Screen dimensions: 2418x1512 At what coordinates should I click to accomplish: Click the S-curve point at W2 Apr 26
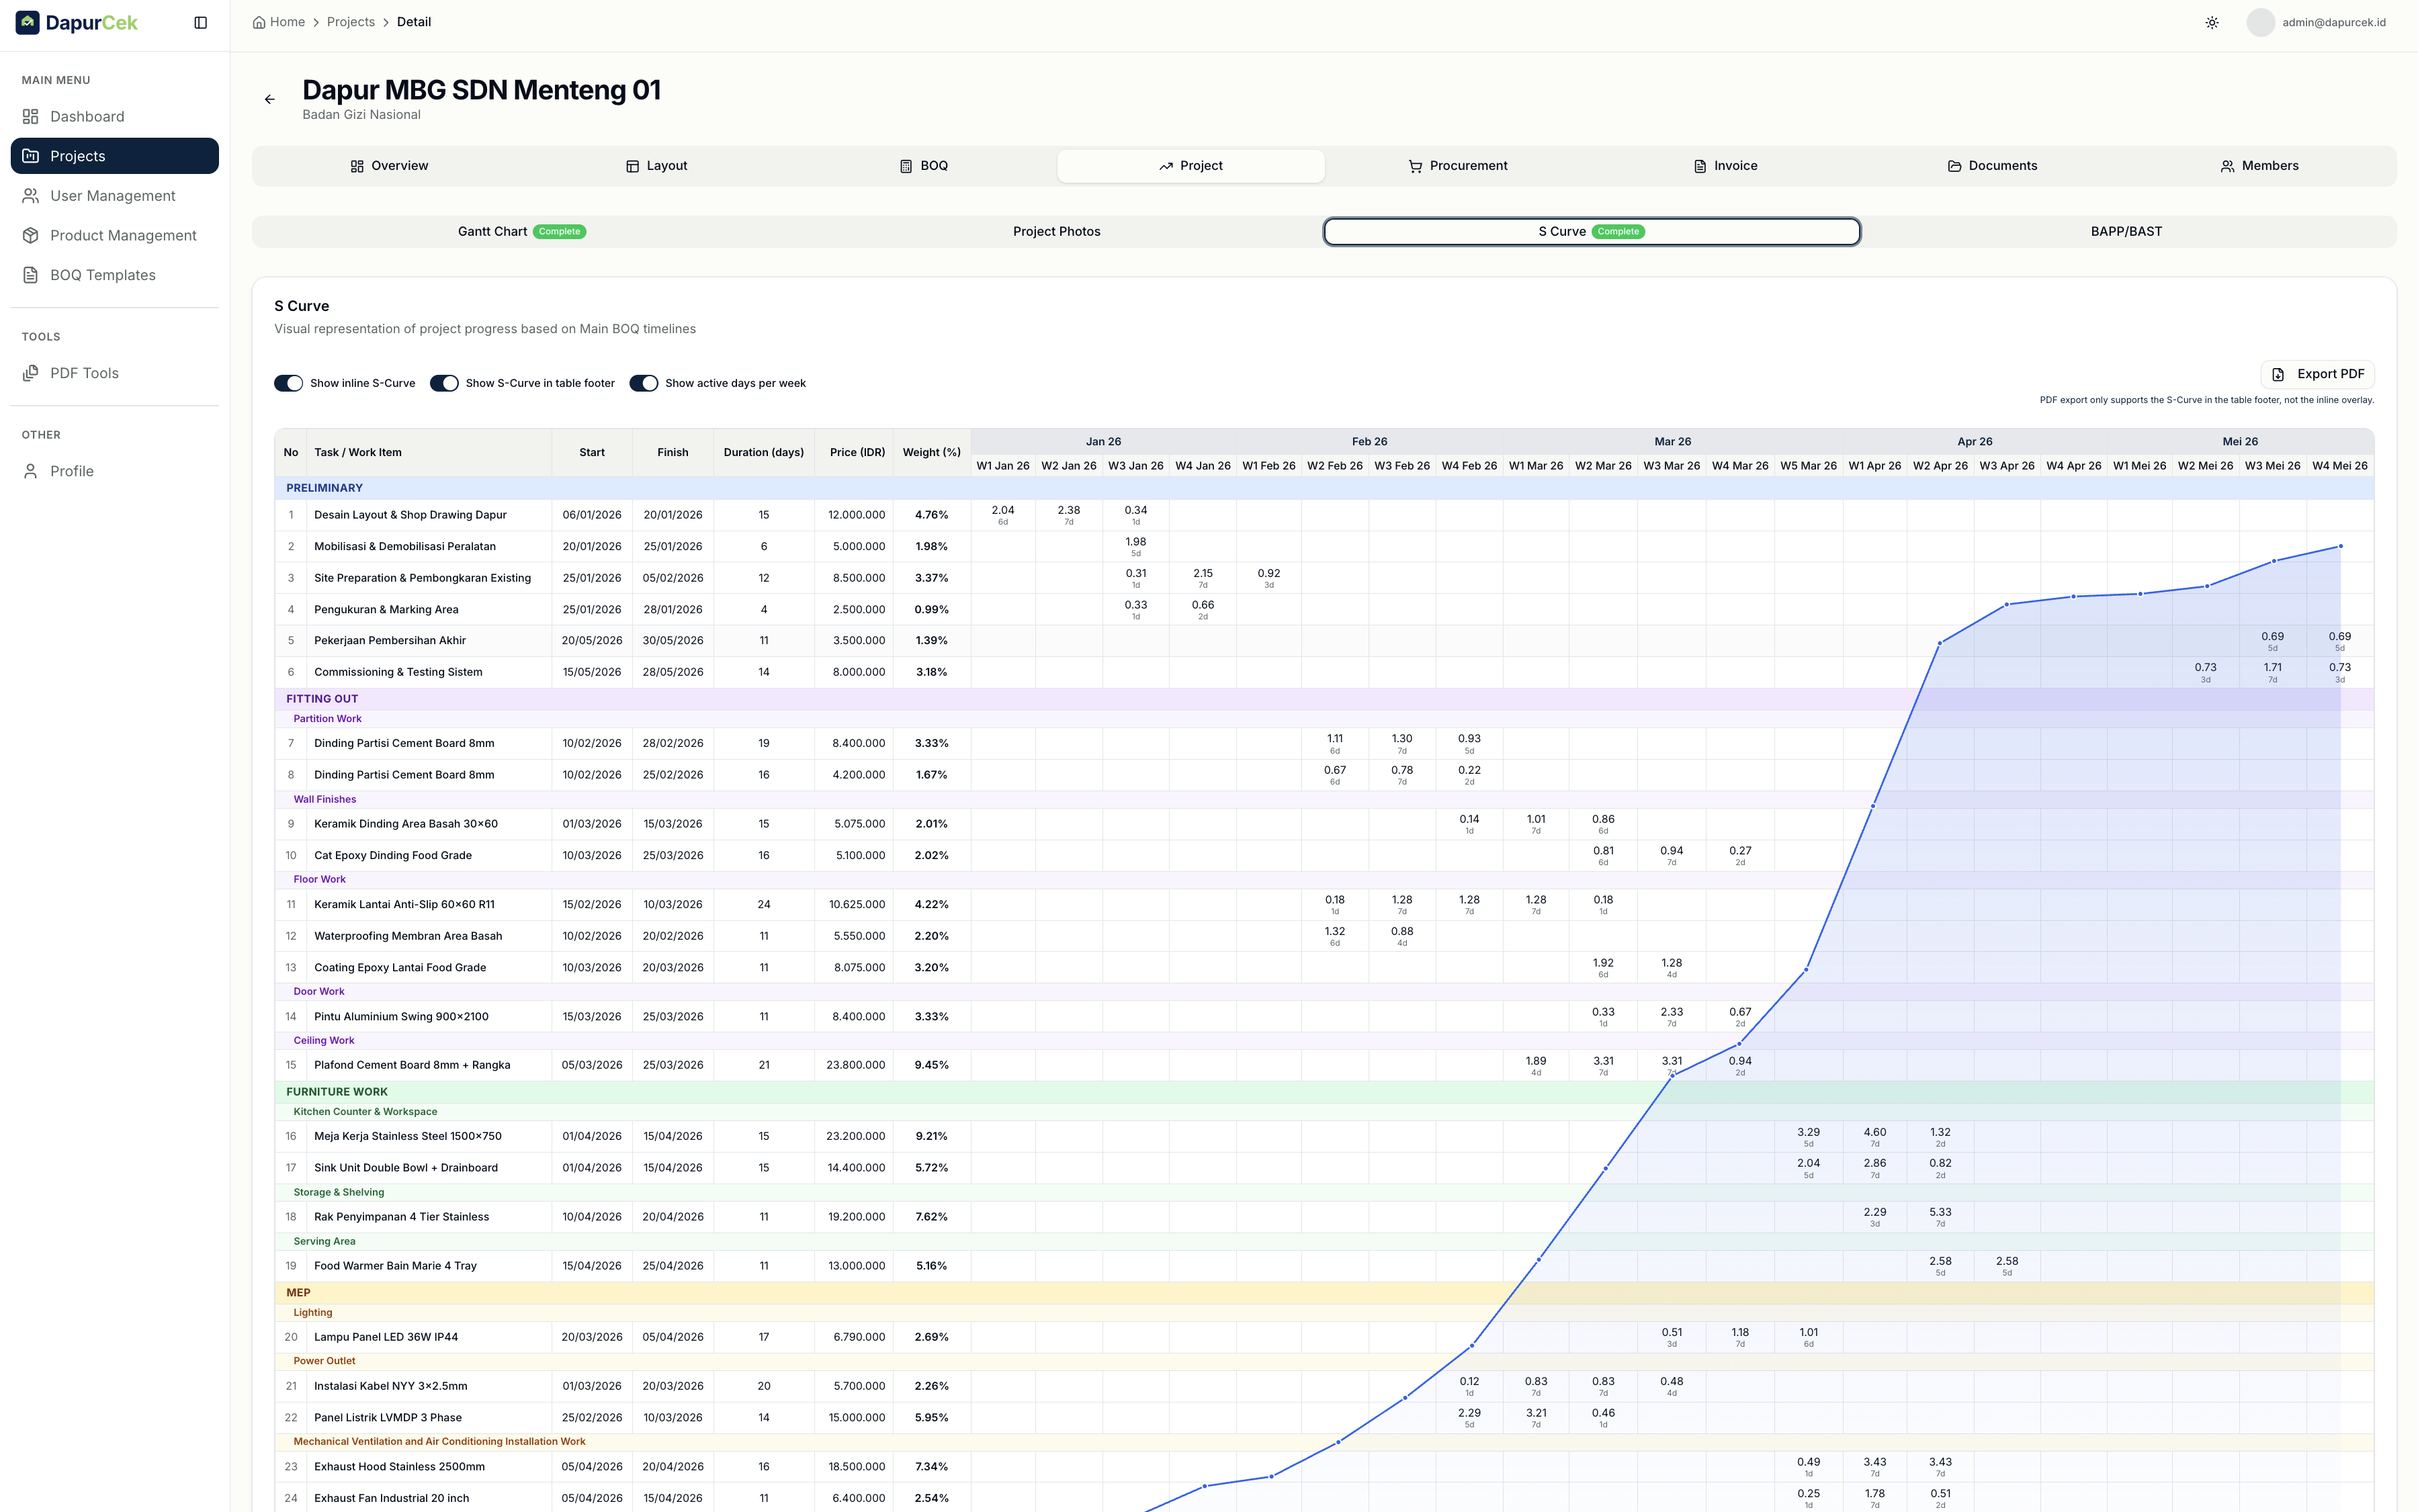coord(1940,643)
